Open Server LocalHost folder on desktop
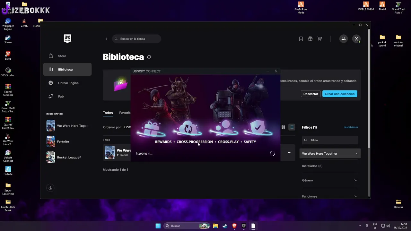The image size is (411, 231). click(8, 189)
